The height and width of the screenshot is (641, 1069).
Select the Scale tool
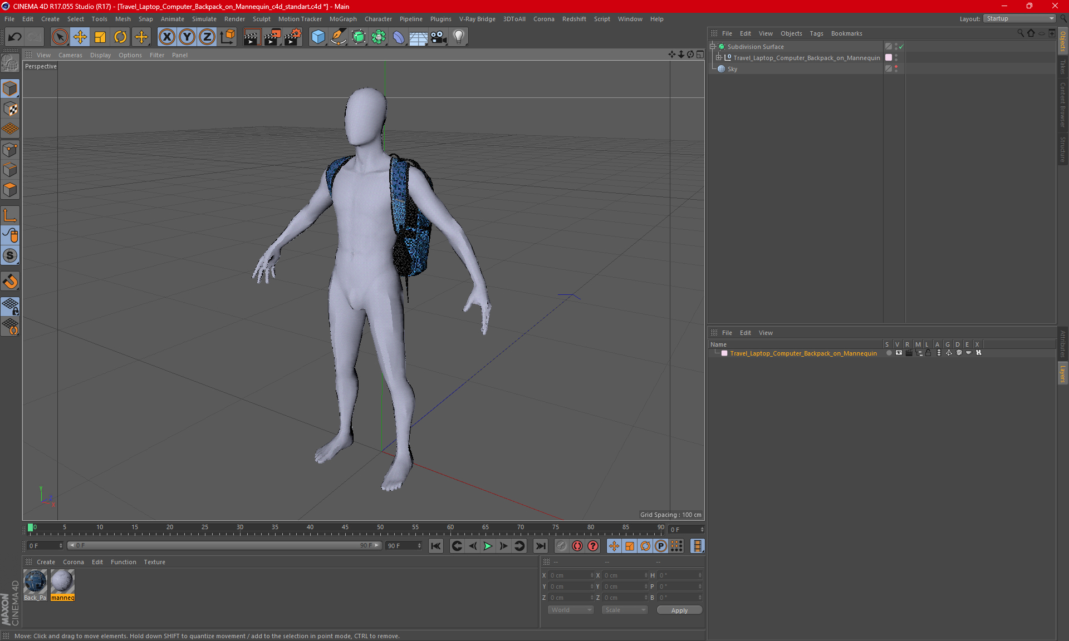click(x=100, y=37)
